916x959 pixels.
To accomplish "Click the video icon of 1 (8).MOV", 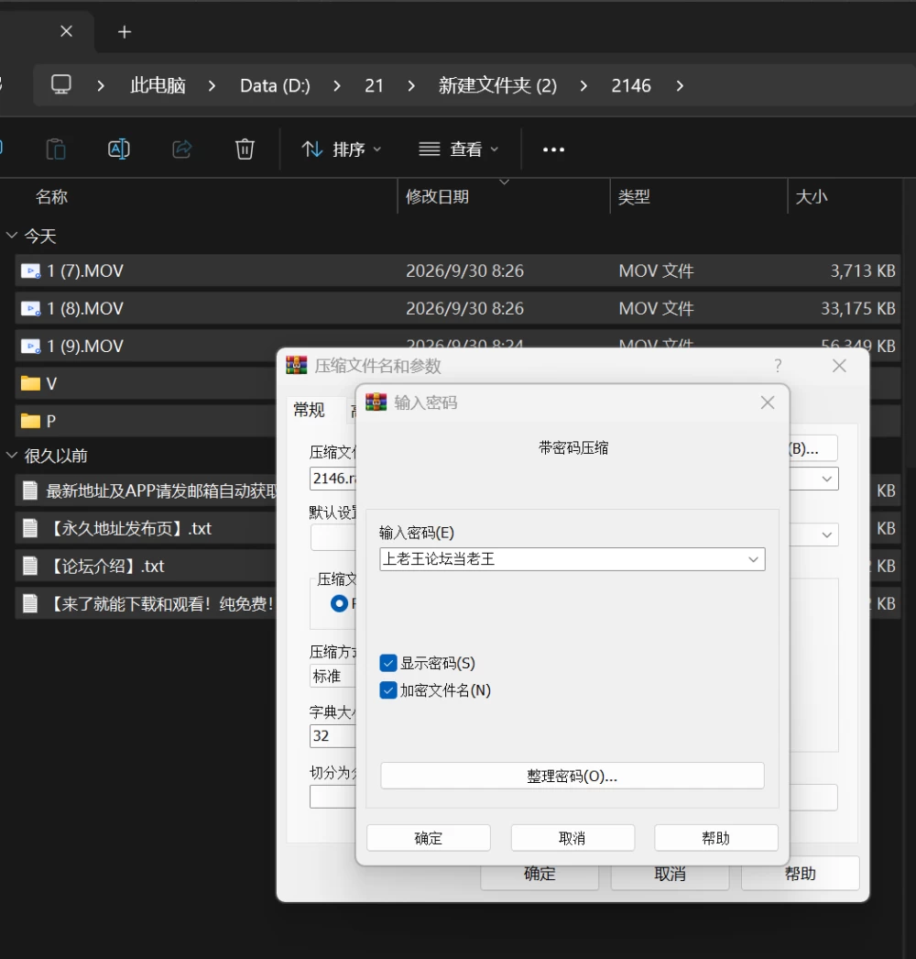I will coord(30,309).
